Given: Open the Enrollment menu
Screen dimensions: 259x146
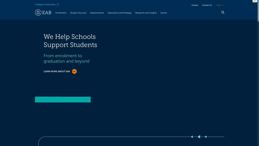Looking at the screenshot, I should 61,13.
